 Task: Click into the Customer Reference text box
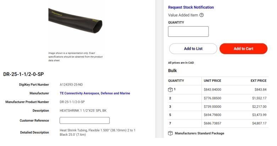pyautogui.click(x=84, y=121)
